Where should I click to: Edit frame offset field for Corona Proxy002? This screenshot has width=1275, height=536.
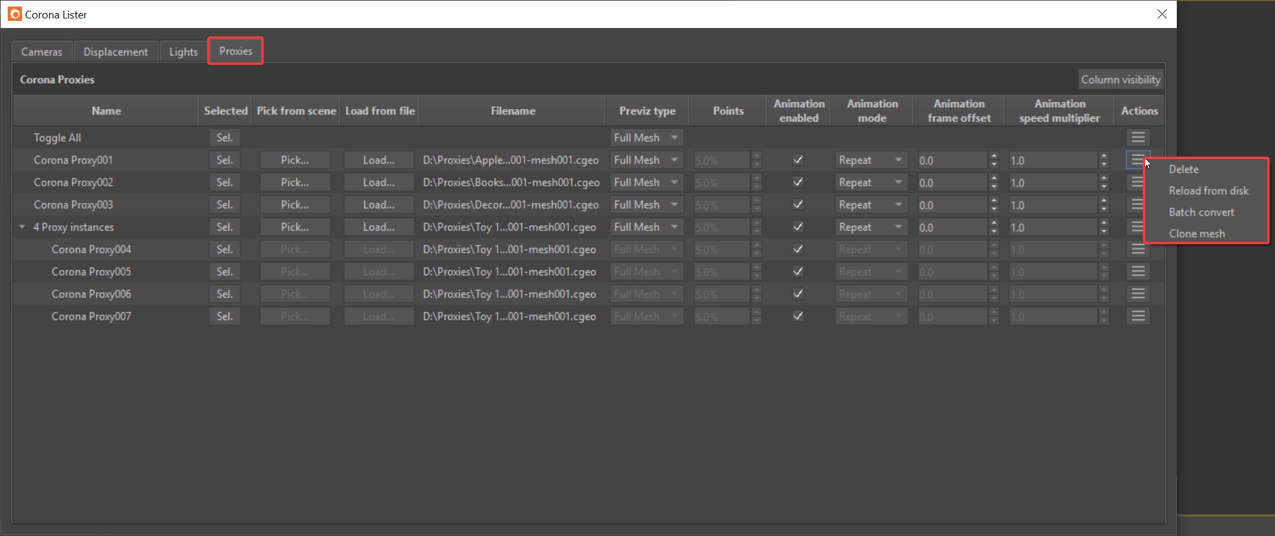[952, 183]
